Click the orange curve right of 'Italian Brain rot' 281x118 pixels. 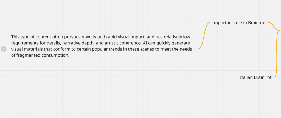coord(276,74)
